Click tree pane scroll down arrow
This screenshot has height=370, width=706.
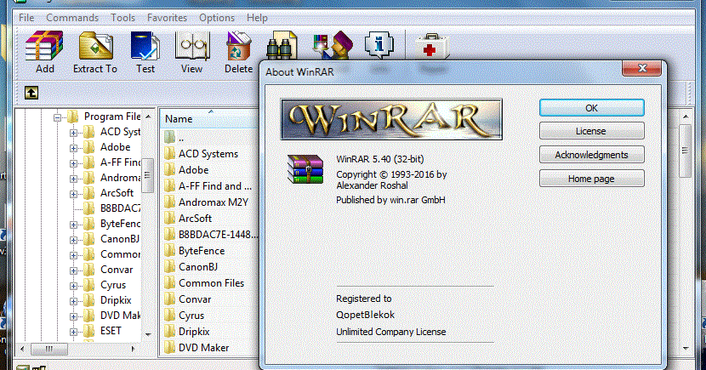pyautogui.click(x=148, y=335)
